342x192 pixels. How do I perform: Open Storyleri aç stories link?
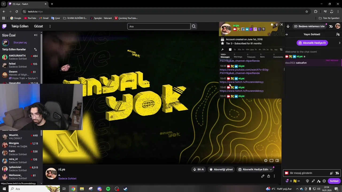click(20, 42)
